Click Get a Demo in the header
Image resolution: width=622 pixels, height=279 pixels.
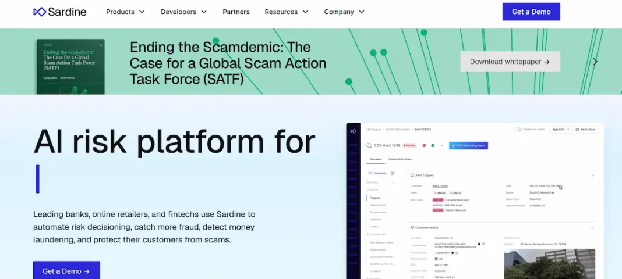coord(531,12)
